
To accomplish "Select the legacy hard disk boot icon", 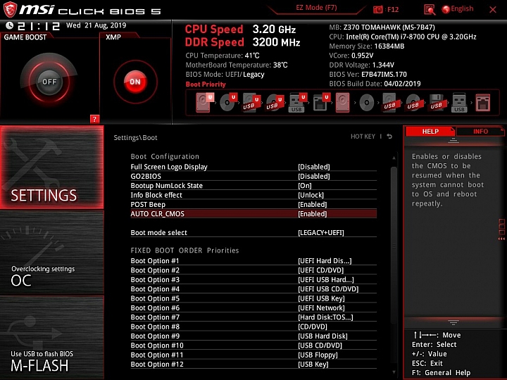I will (342, 103).
